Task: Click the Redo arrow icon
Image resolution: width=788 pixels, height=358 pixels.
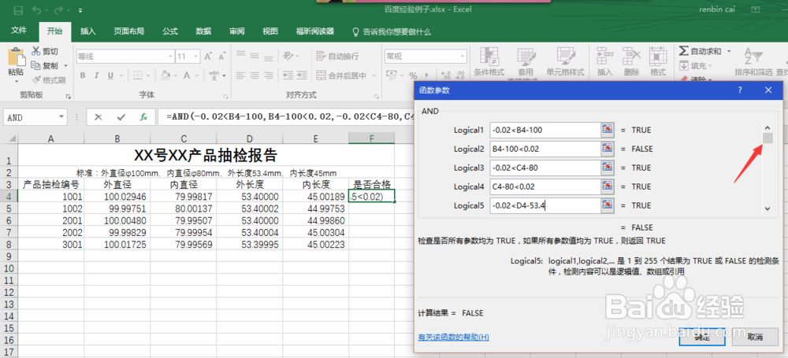Action: (x=61, y=10)
